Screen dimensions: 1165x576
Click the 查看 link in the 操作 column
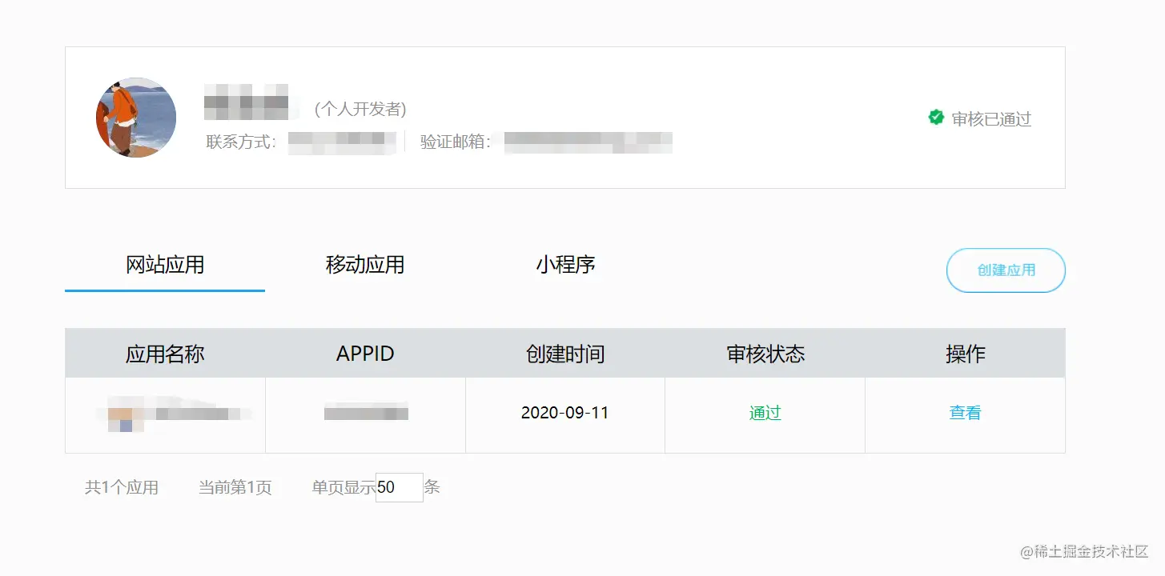pos(964,413)
